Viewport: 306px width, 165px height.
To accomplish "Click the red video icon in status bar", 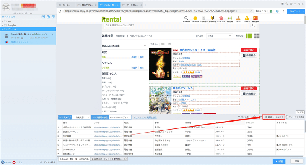I will pos(14,162).
